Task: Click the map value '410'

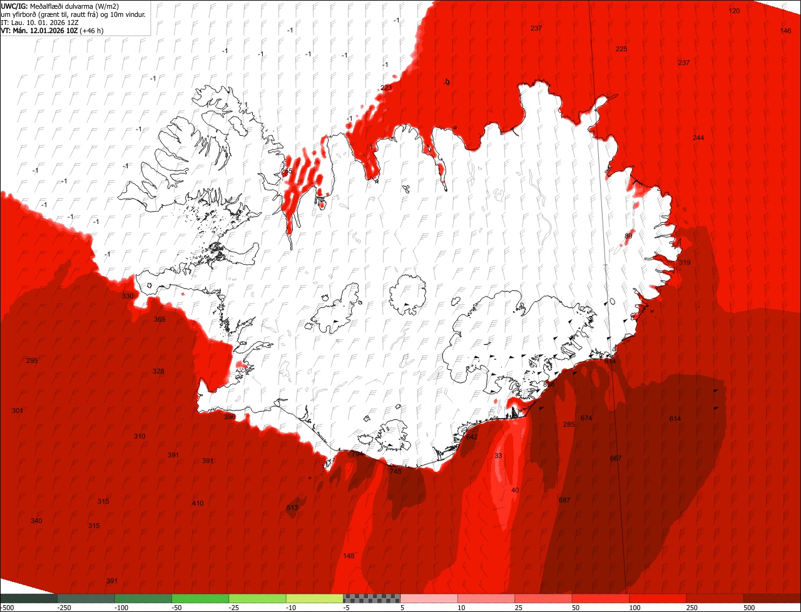Action: pyautogui.click(x=198, y=503)
